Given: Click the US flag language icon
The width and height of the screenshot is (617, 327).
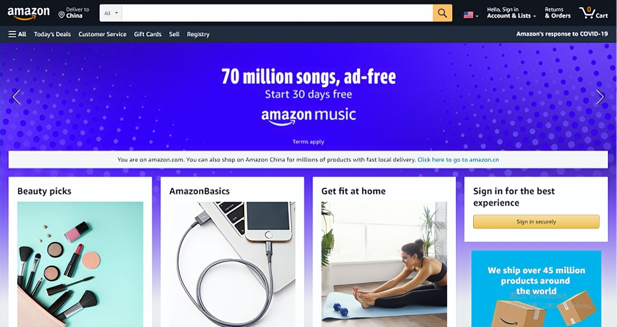Looking at the screenshot, I should [468, 15].
